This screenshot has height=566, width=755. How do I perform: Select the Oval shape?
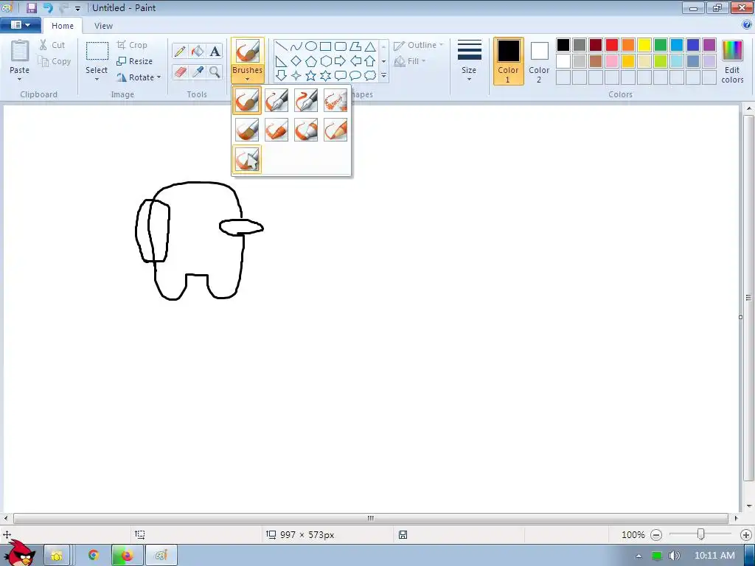click(311, 46)
